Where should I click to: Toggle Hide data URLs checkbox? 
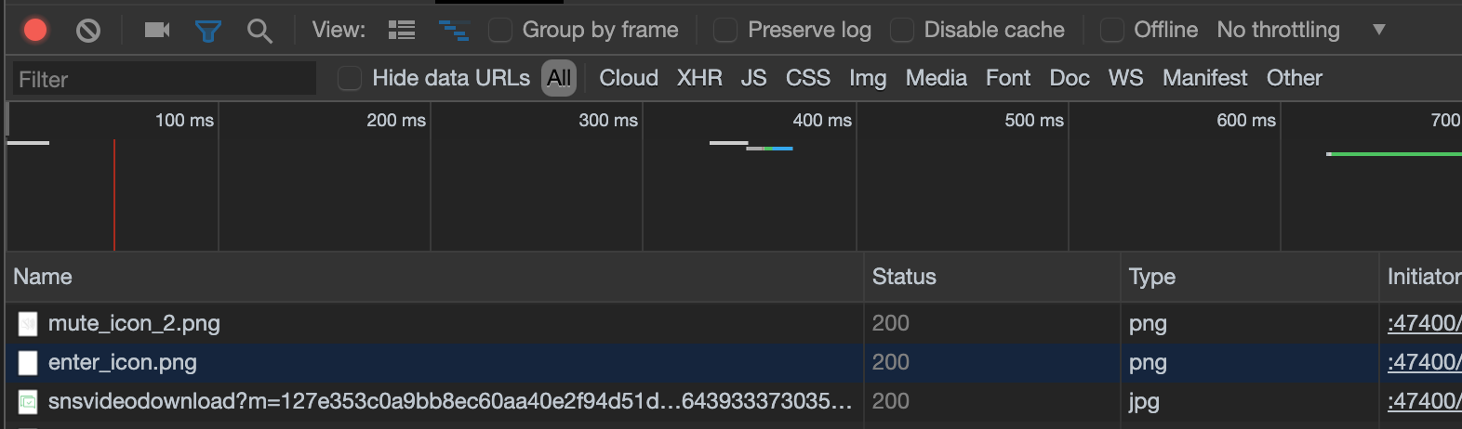350,78
